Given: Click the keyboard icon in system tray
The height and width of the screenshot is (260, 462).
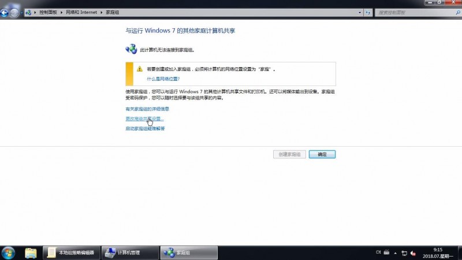Looking at the screenshot, I should (386, 252).
